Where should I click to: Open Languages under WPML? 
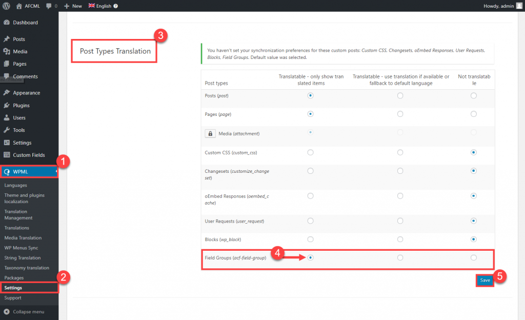click(x=16, y=185)
